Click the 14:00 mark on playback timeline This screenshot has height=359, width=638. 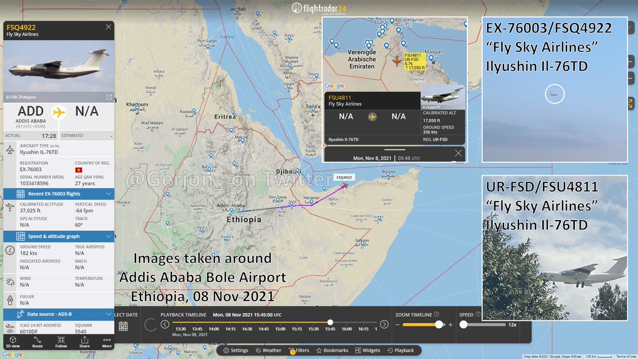(x=214, y=329)
